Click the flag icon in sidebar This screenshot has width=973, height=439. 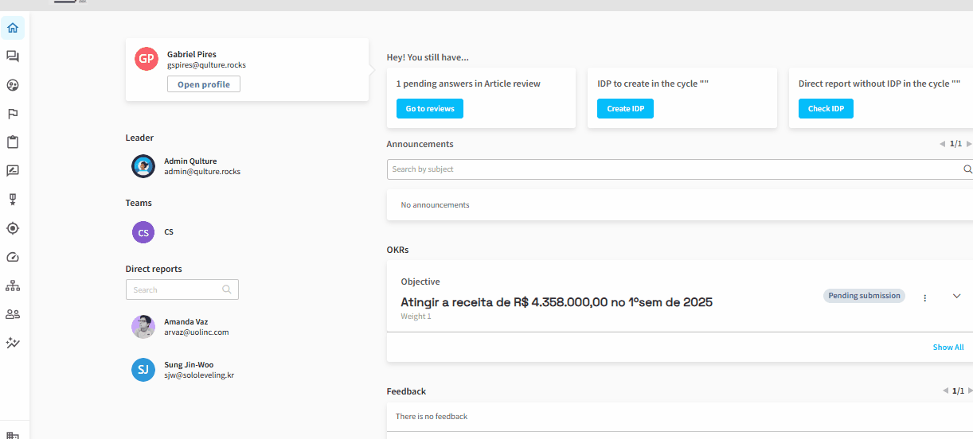13,114
